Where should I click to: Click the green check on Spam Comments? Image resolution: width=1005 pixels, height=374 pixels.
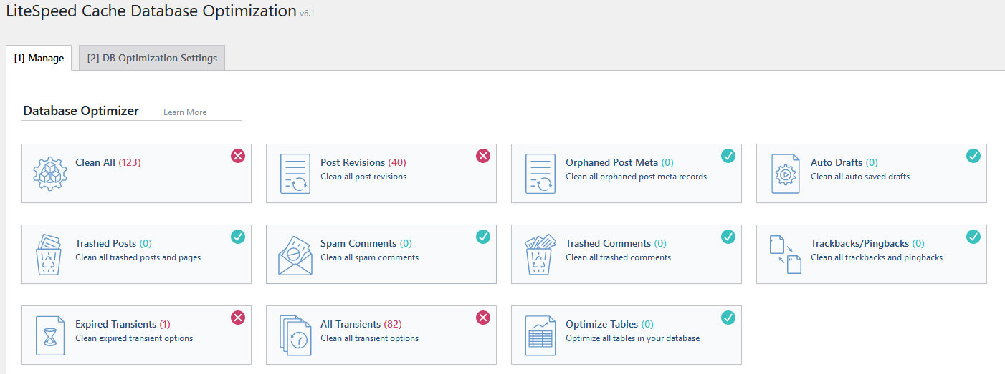[483, 237]
